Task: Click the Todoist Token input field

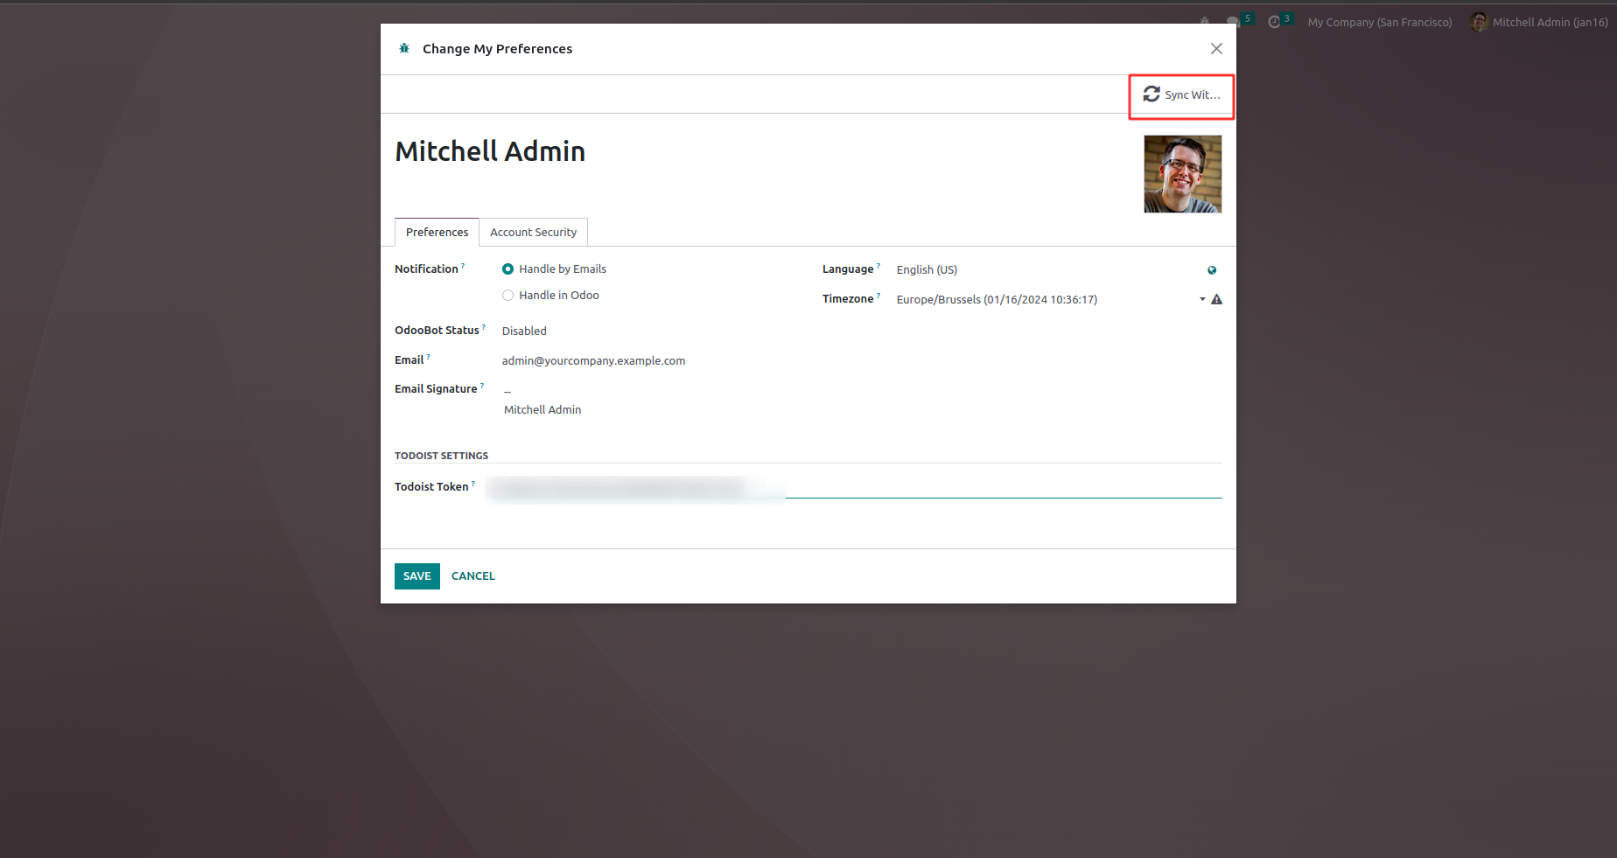Action: (x=853, y=488)
